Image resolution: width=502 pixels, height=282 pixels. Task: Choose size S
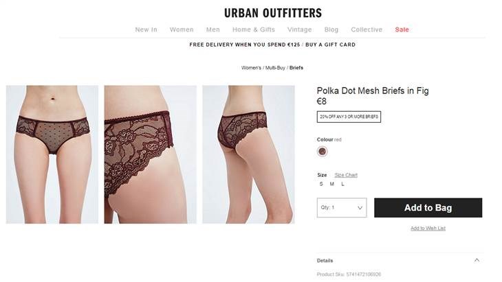[x=321, y=184]
